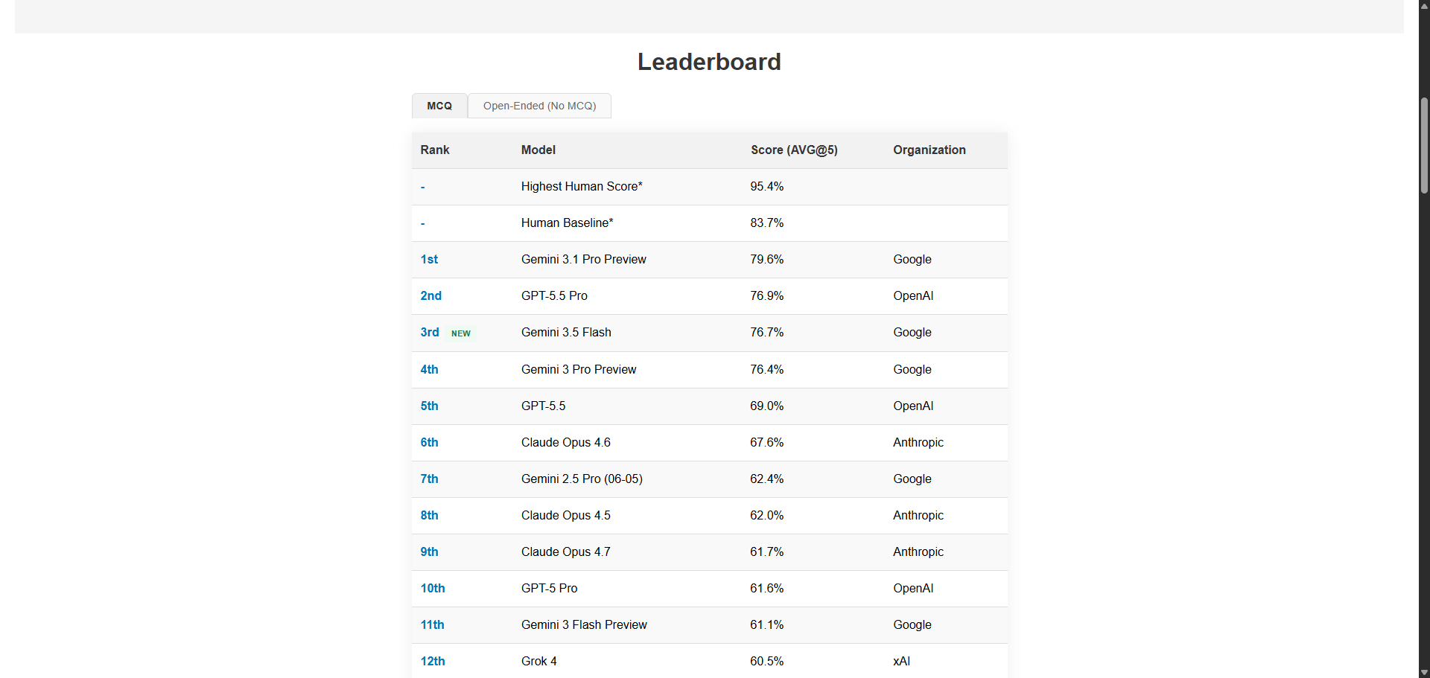Select the Gemini 3.1 Pro Preview row

pyautogui.click(x=710, y=260)
